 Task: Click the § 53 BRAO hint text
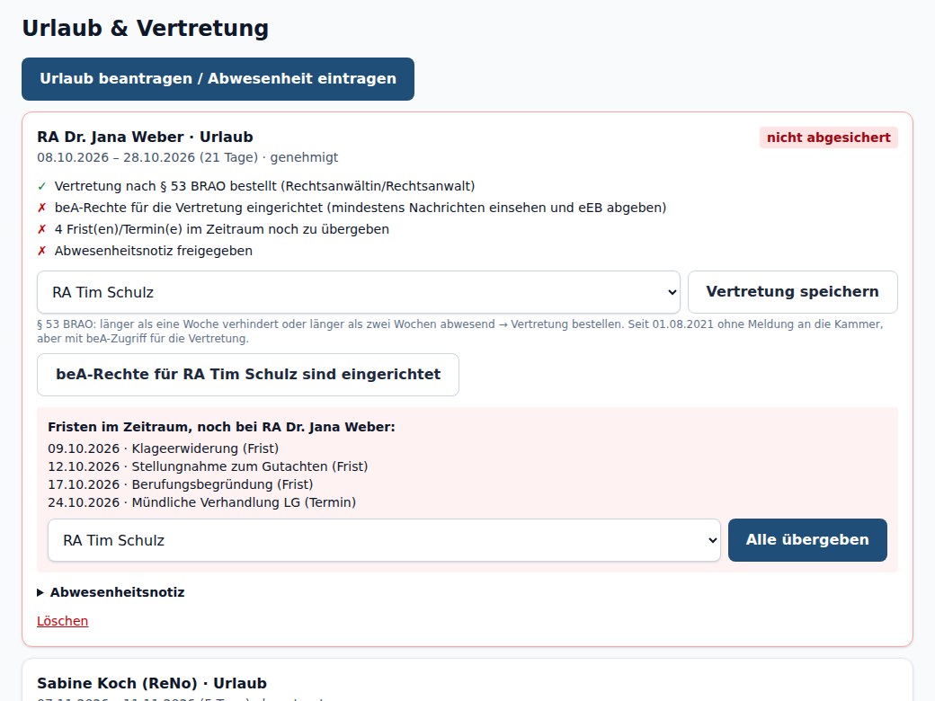pyautogui.click(x=459, y=332)
